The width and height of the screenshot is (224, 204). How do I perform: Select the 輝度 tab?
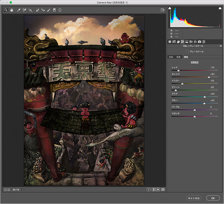point(186,57)
